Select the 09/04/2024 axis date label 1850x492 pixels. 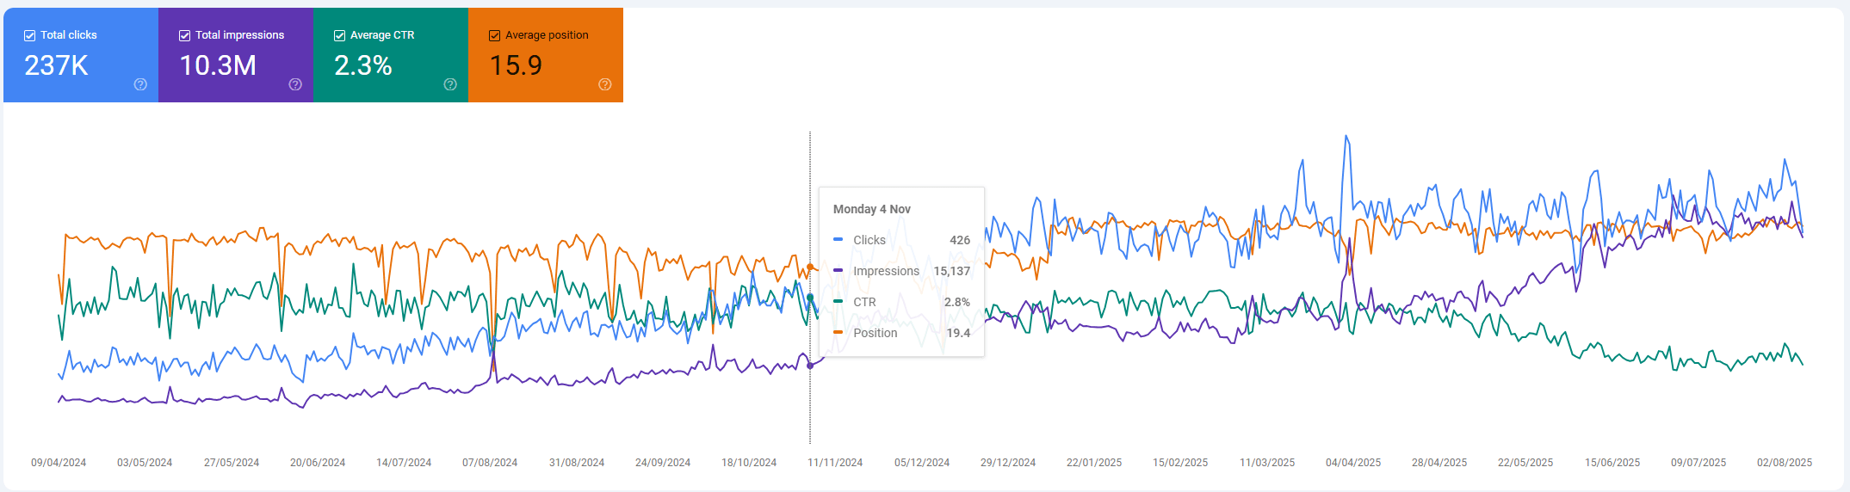59,463
